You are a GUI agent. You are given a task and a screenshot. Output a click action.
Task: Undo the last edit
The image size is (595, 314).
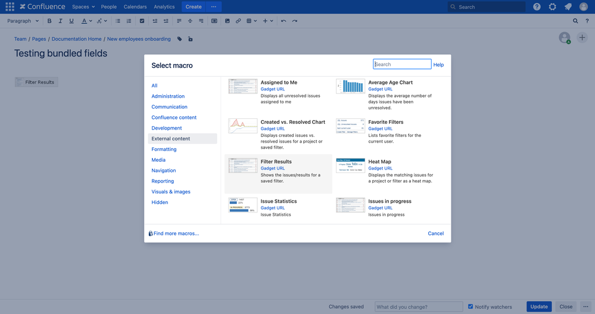point(284,21)
